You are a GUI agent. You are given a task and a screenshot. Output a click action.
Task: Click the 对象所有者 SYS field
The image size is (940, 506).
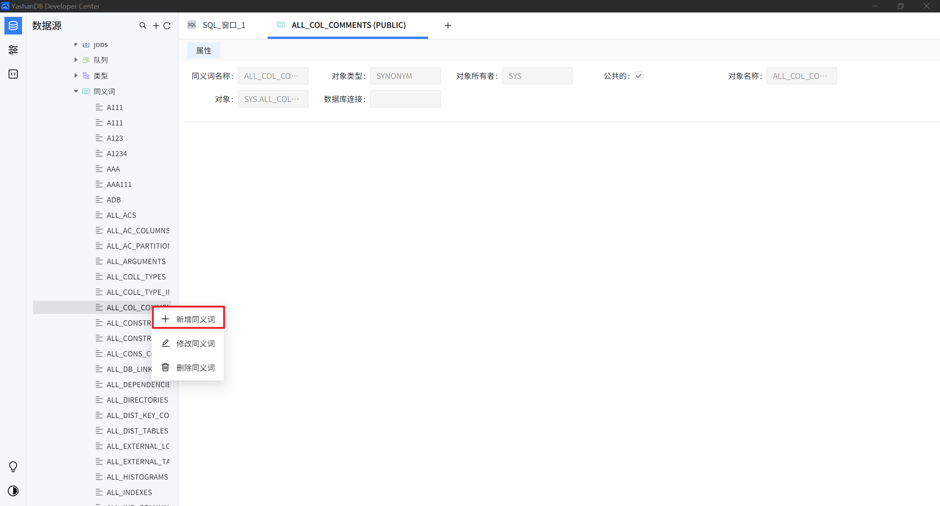pos(538,76)
